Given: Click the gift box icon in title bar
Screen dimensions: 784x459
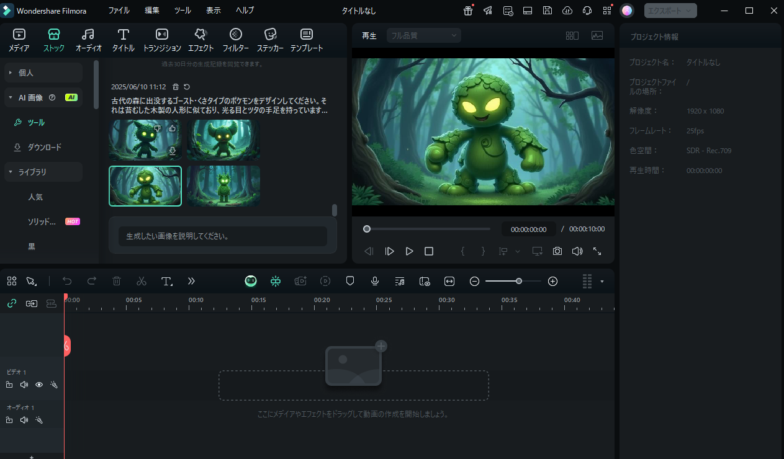Looking at the screenshot, I should [x=468, y=11].
